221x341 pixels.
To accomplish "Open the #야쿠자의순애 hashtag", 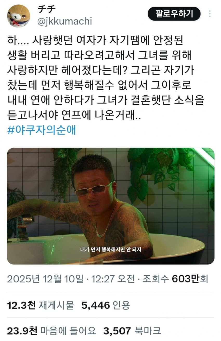I will tap(41, 130).
